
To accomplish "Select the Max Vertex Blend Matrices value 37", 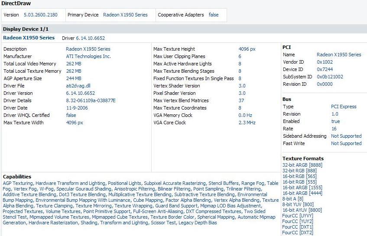I will 241,100.
